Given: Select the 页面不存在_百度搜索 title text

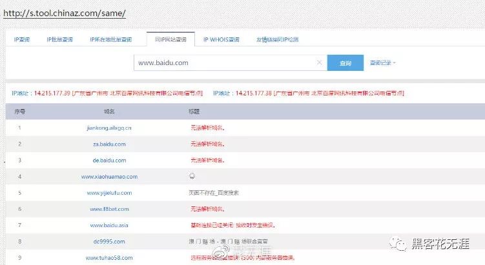Looking at the screenshot, I should point(214,193).
